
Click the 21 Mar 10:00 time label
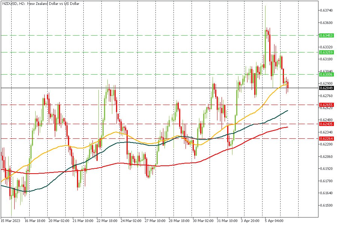coord(83,221)
